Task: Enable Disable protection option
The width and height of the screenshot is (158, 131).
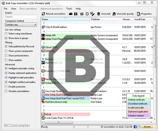Action: [6, 87]
